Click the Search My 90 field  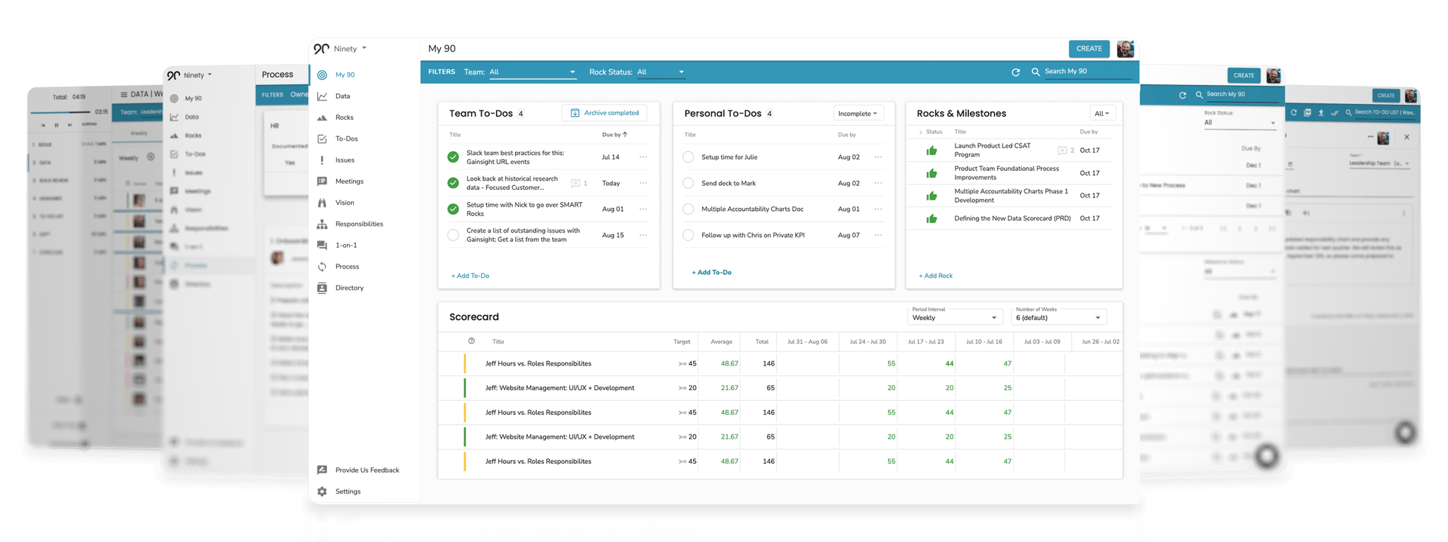click(x=1087, y=72)
